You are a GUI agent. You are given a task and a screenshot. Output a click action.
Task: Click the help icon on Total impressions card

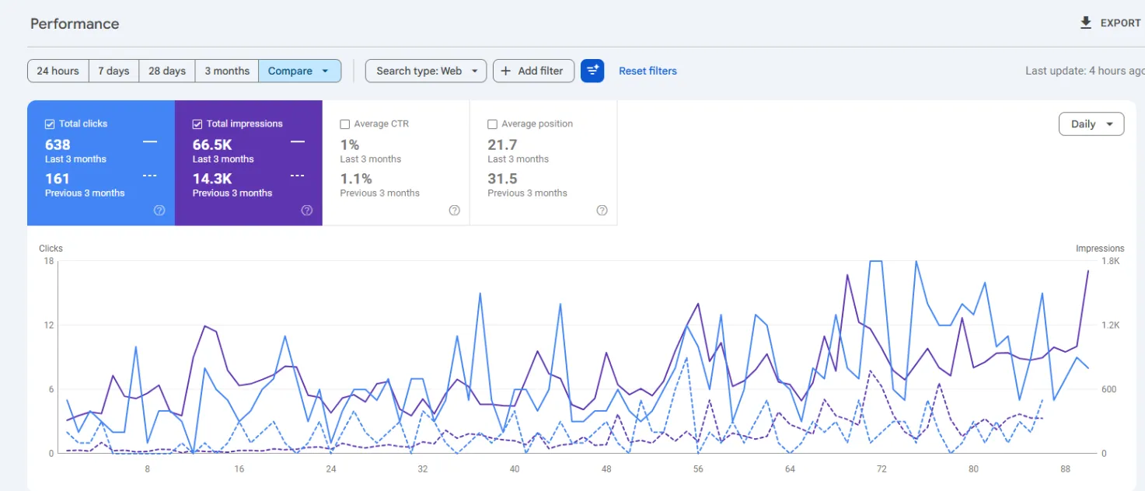point(307,210)
